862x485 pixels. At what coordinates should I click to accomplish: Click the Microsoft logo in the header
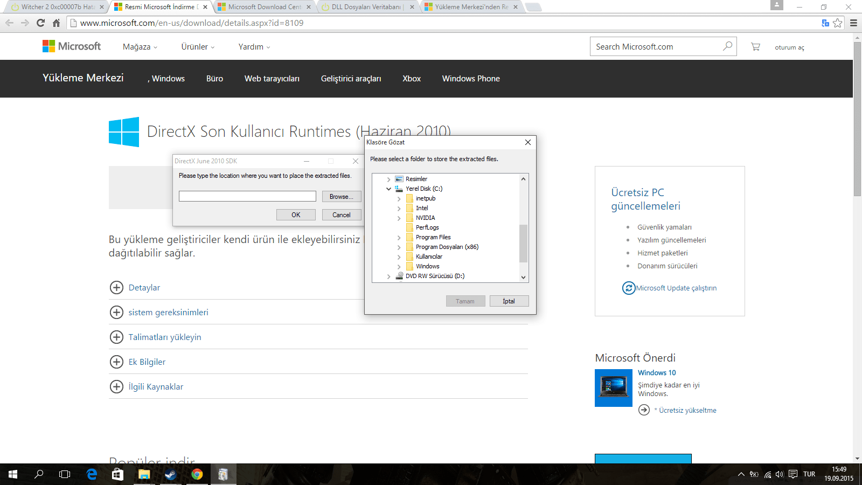pos(72,46)
